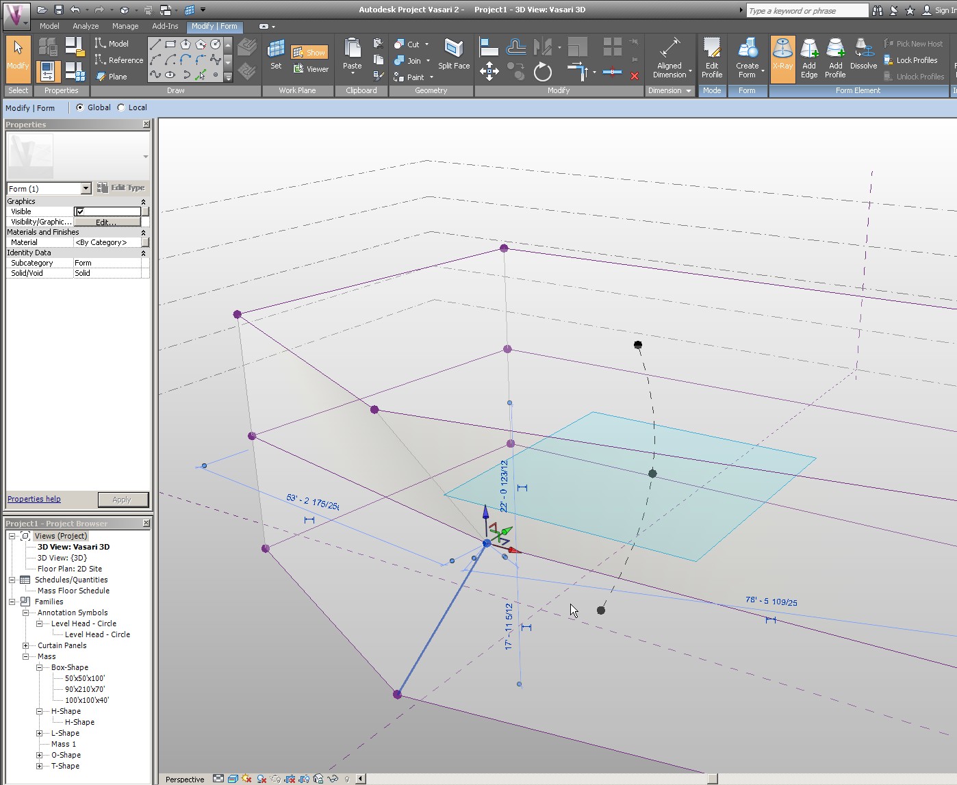Switch to the Add-Ins ribbon tab
This screenshot has width=957, height=785.
(x=165, y=26)
